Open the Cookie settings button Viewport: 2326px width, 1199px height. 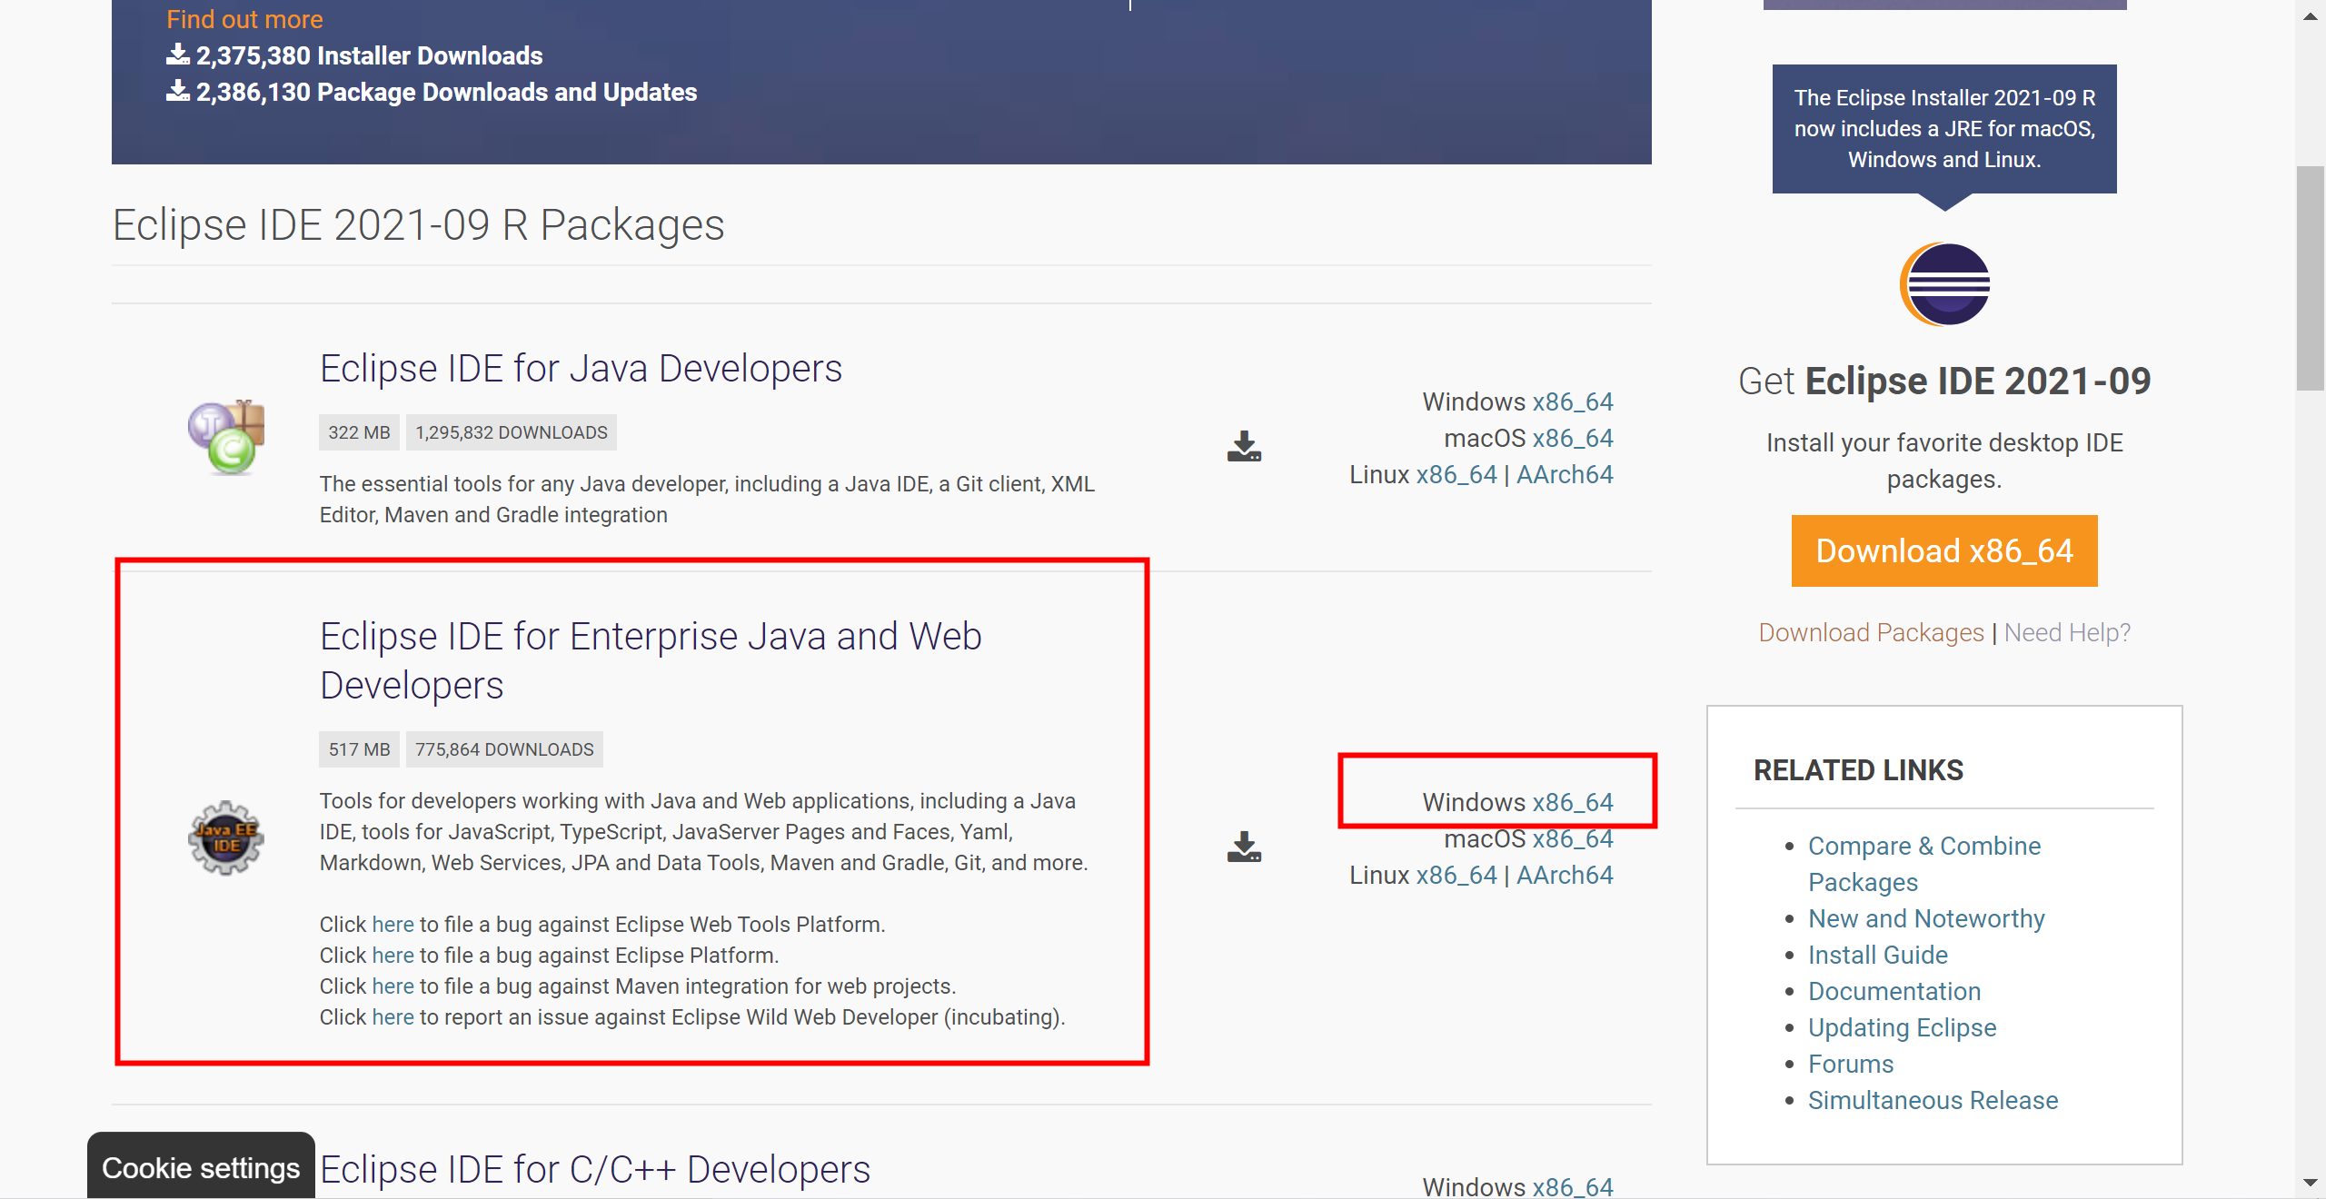pos(201,1166)
